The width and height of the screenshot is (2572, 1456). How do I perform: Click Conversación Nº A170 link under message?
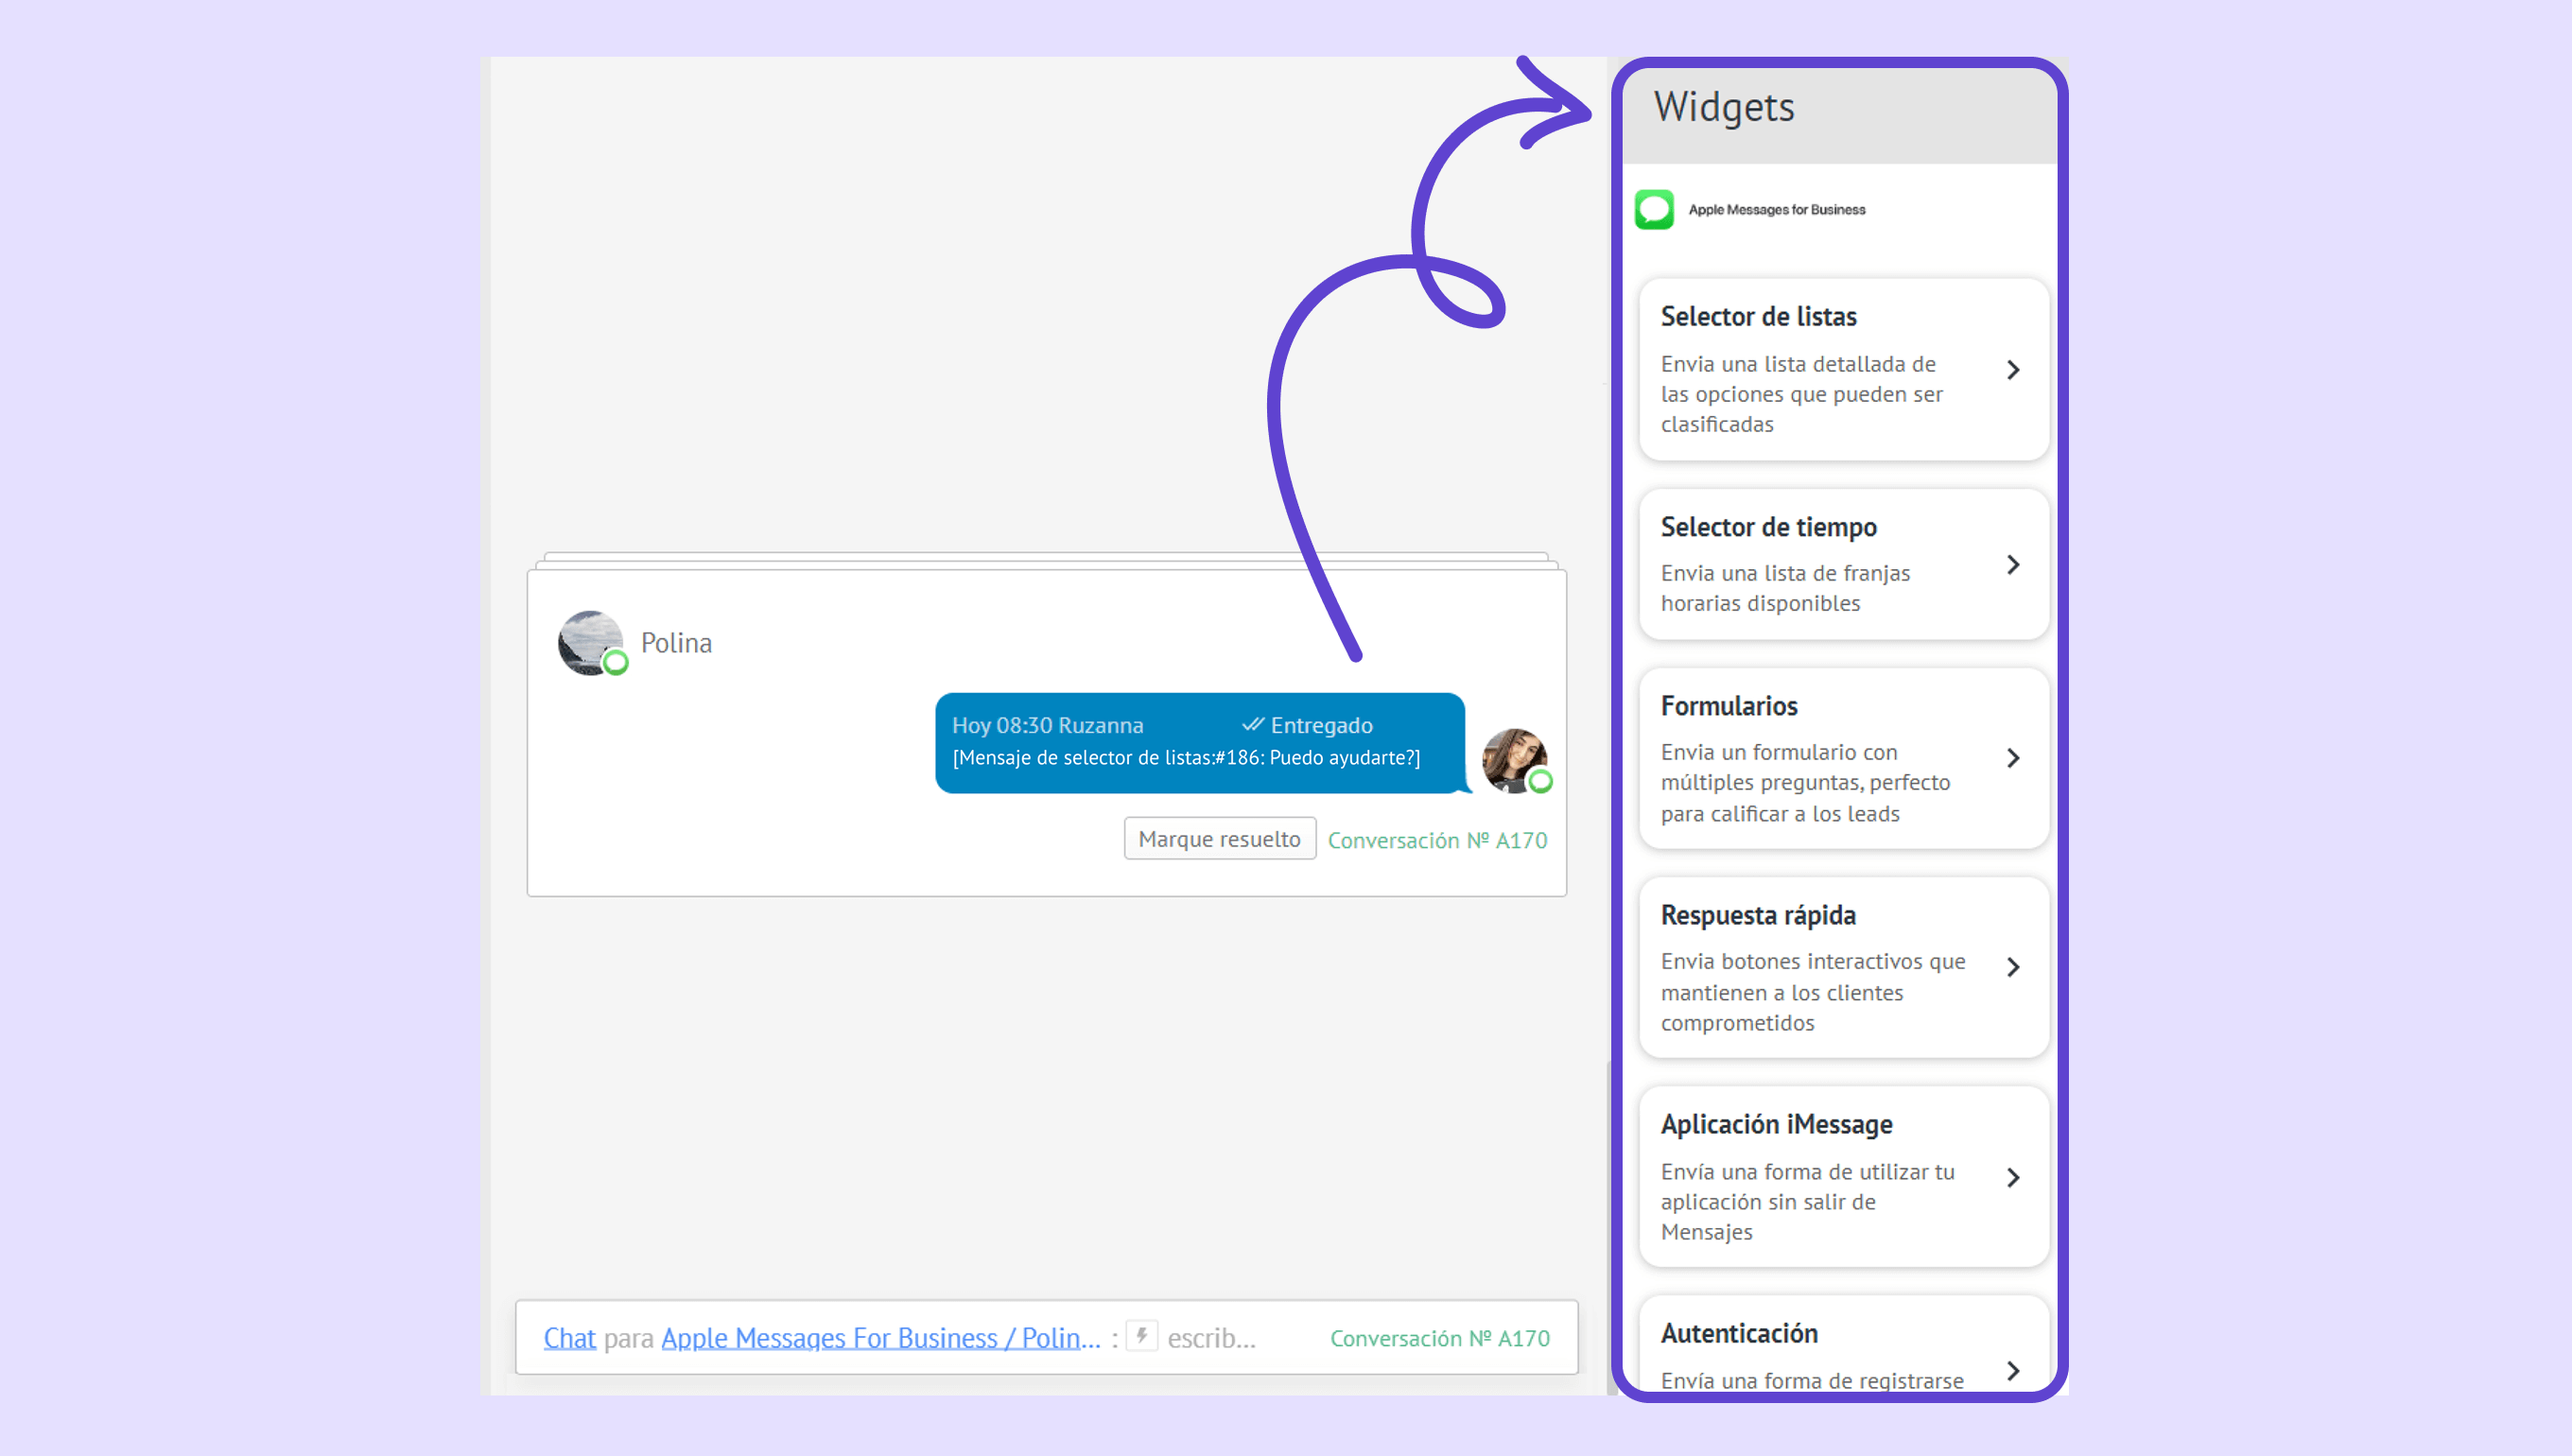[x=1437, y=840]
